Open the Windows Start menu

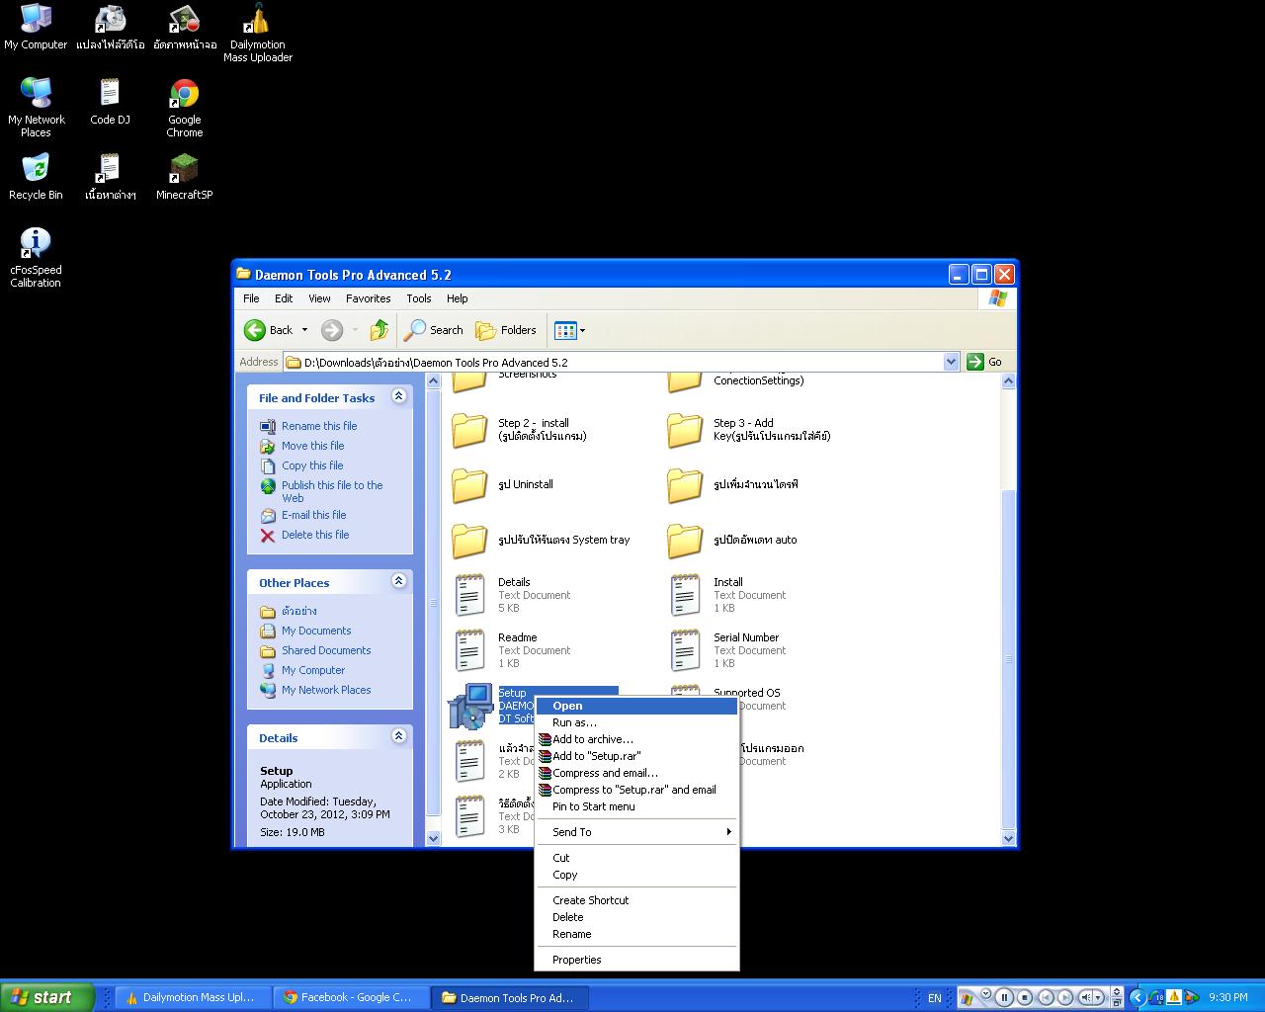(x=47, y=997)
